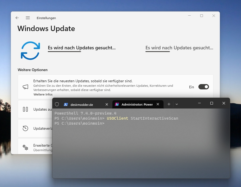Open the Terminal new-tab dropdown chevron

(x=177, y=104)
